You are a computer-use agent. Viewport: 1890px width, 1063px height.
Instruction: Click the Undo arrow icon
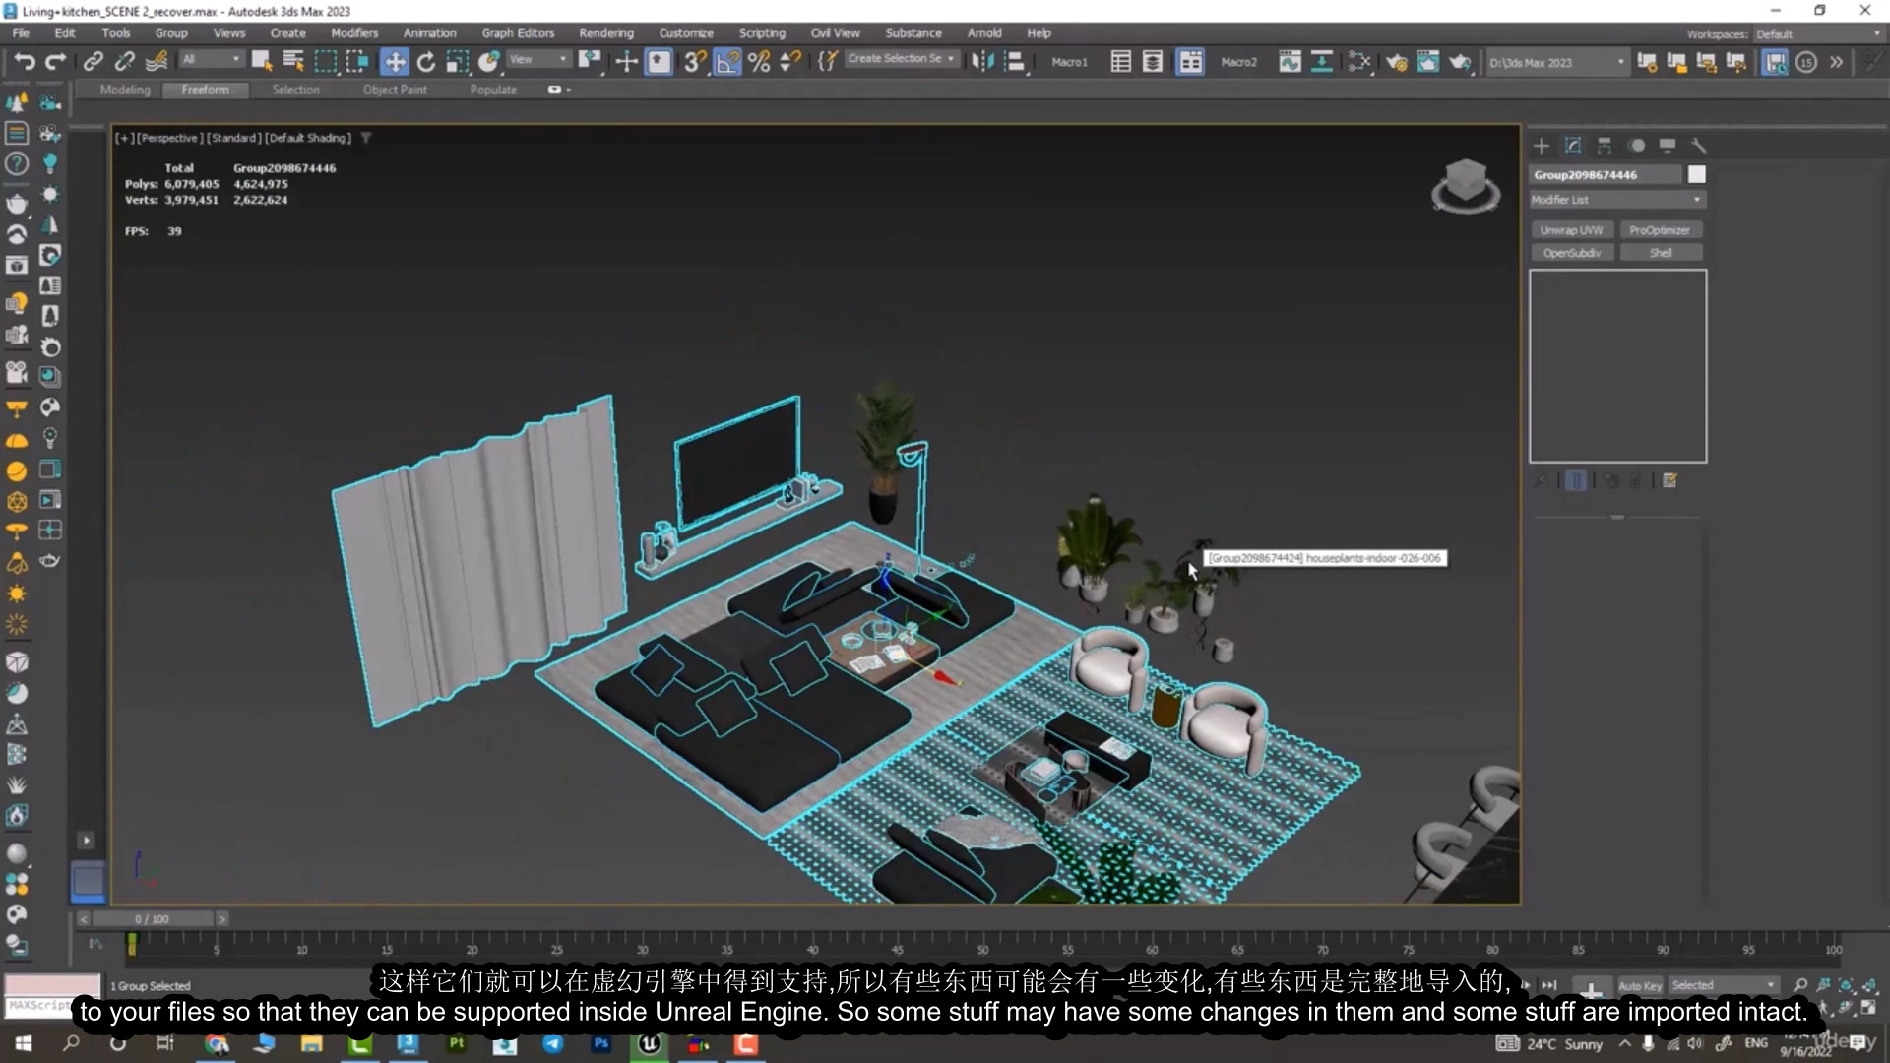click(24, 62)
